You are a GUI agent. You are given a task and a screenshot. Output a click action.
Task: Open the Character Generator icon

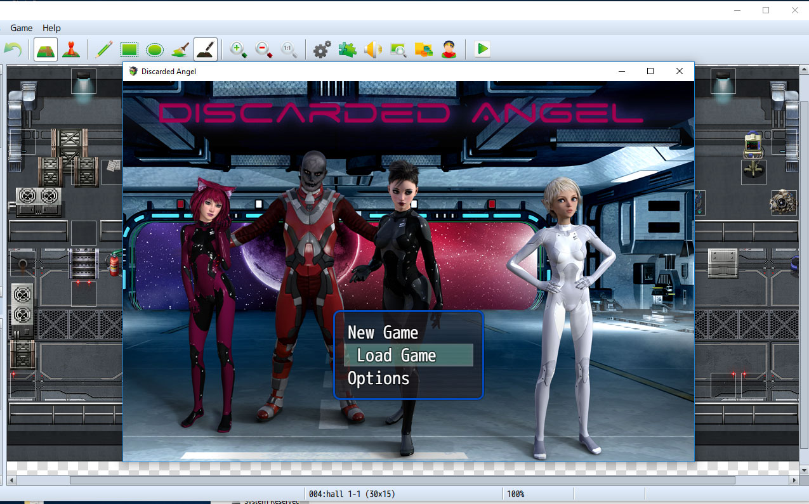tap(449, 49)
